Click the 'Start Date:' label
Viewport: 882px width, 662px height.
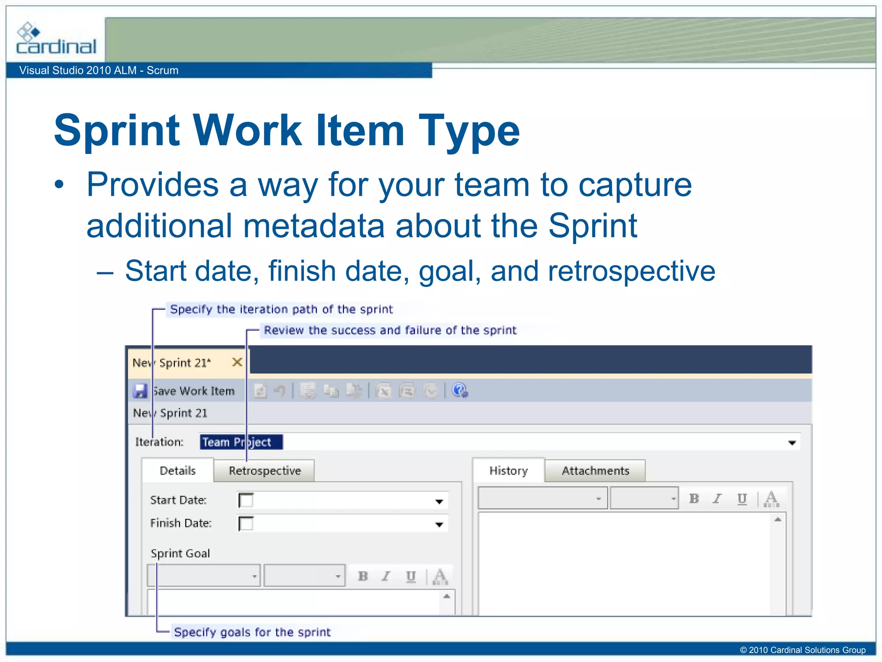[178, 500]
